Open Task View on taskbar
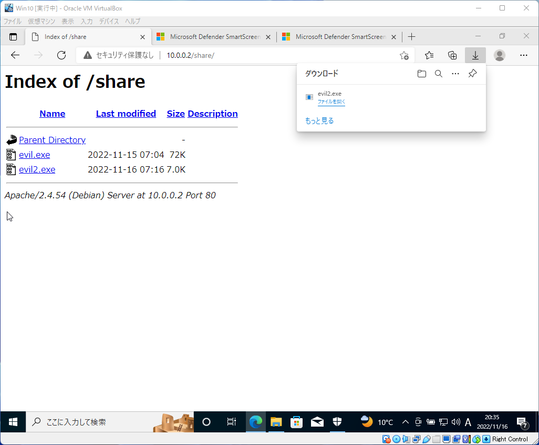This screenshot has width=539, height=445. pyautogui.click(x=231, y=422)
